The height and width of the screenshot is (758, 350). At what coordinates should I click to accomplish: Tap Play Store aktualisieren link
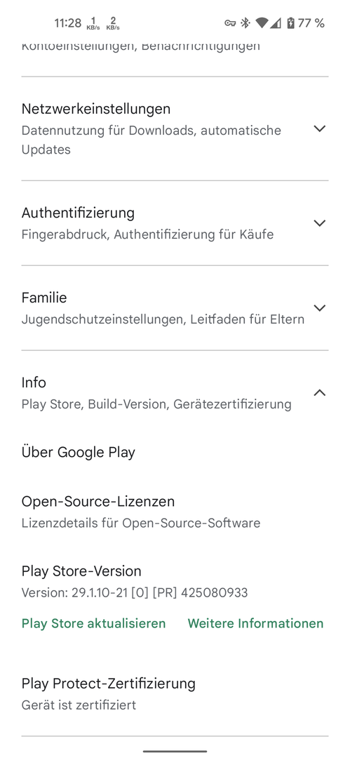coord(94,623)
